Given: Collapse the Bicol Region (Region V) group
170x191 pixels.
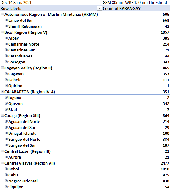Looking at the screenshot, I should (x=2, y=32).
